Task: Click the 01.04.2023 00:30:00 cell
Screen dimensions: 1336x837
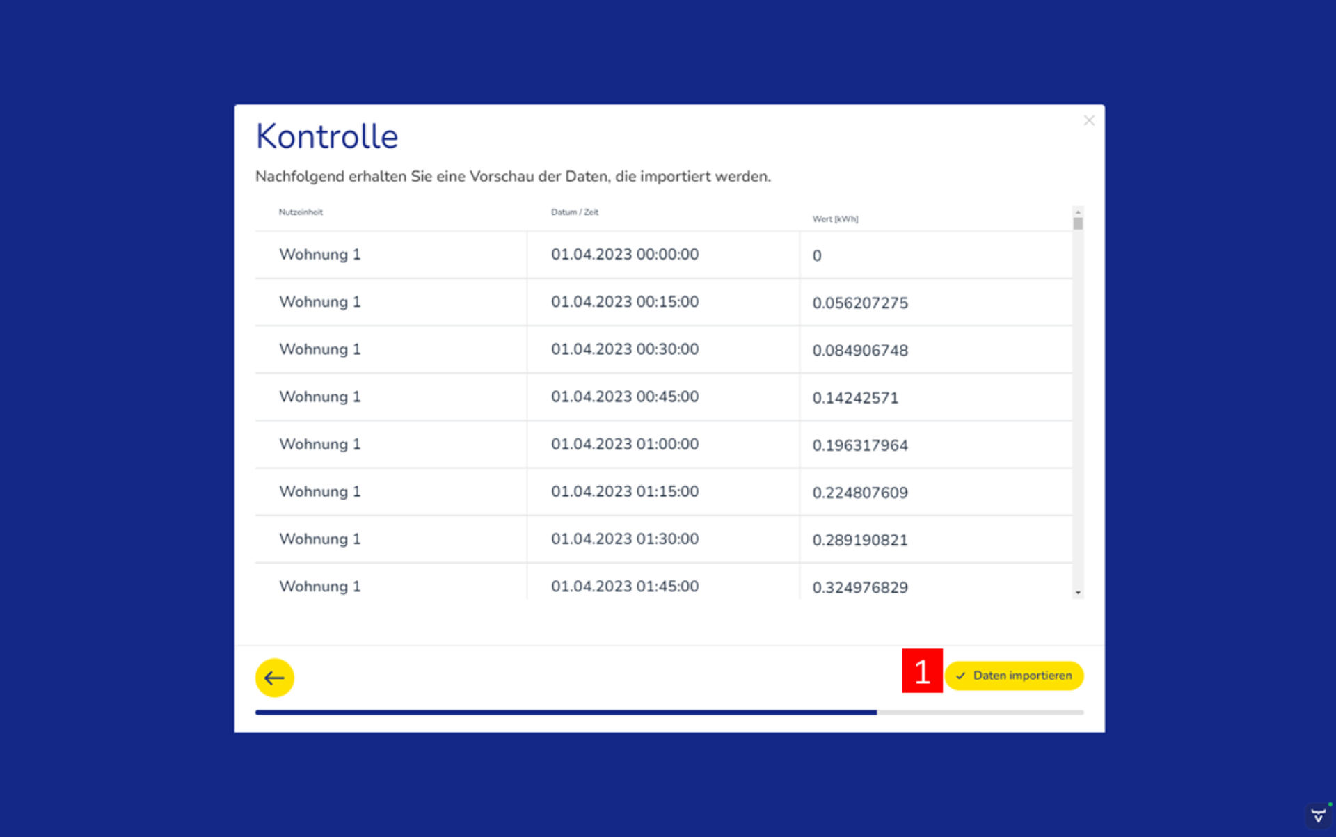Action: pyautogui.click(x=624, y=349)
